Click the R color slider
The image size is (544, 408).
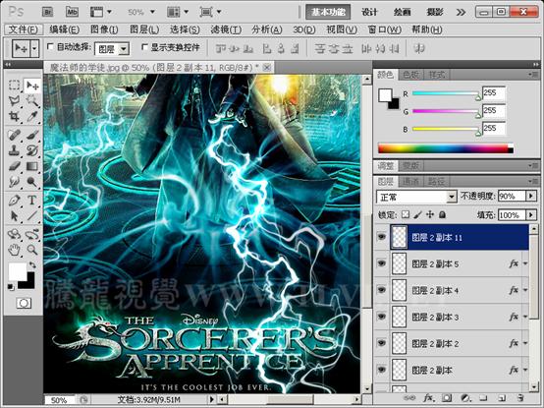pyautogui.click(x=446, y=93)
